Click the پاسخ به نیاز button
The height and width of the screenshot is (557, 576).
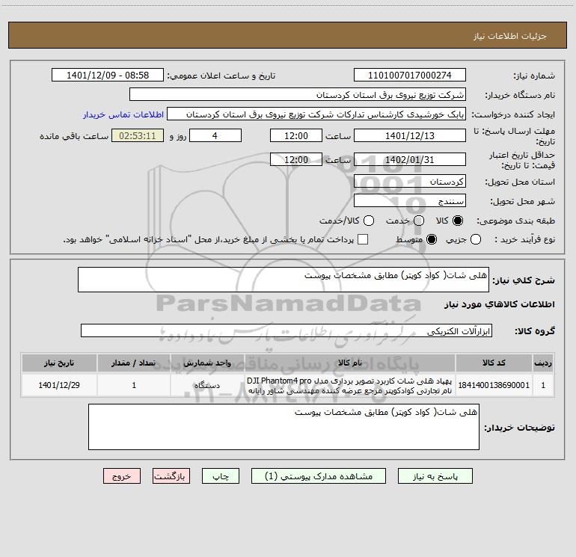[435, 476]
